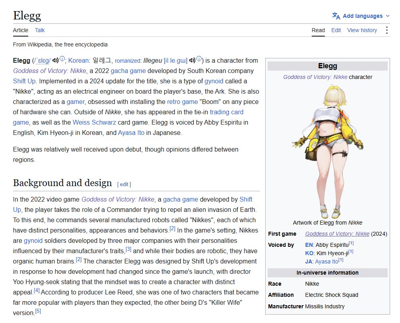Screen dimensions: 400x323
Task: Open the gynoid link in intro paragraph
Action: [x=214, y=81]
